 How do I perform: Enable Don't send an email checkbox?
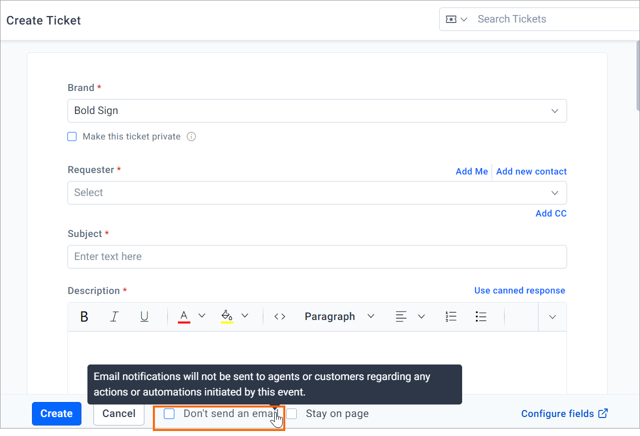coord(169,413)
